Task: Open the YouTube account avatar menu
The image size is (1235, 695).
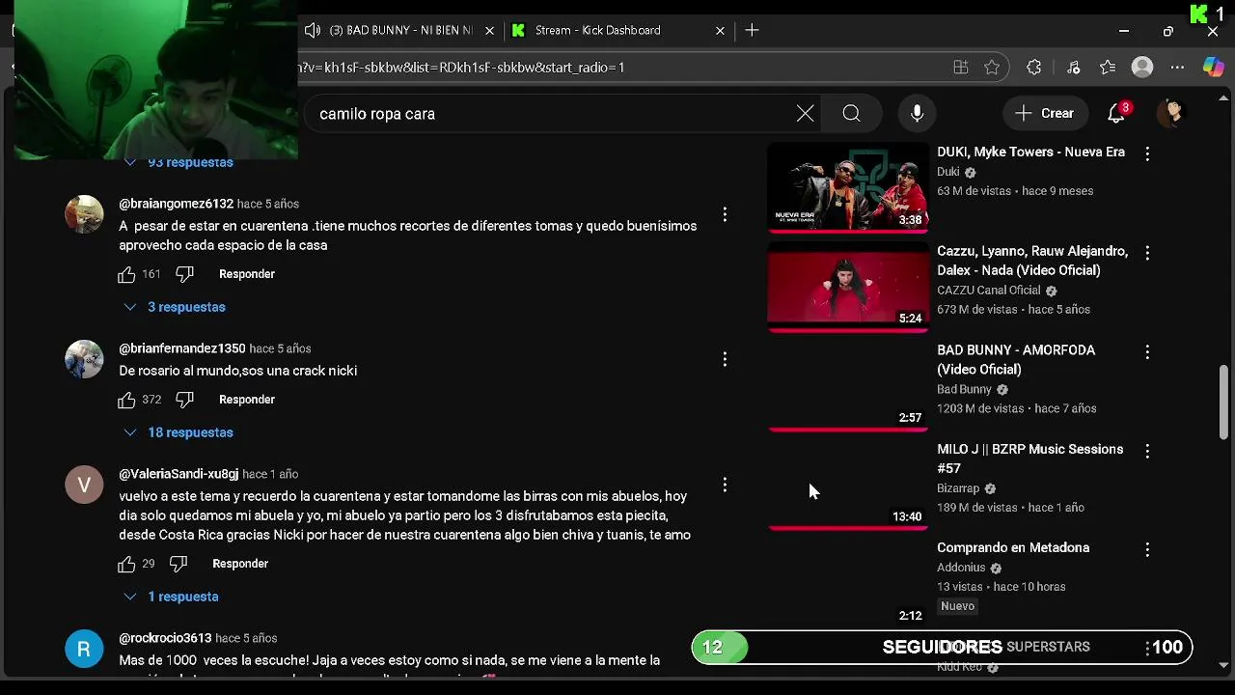Action: click(x=1170, y=113)
